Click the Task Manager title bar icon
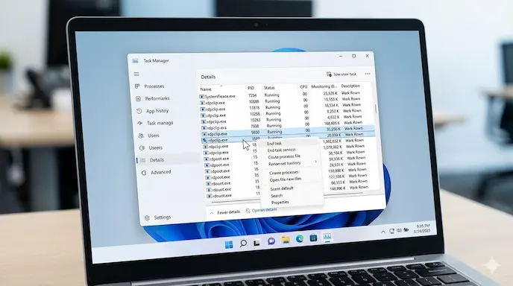Viewport: 513px width, 286px height. click(x=135, y=61)
